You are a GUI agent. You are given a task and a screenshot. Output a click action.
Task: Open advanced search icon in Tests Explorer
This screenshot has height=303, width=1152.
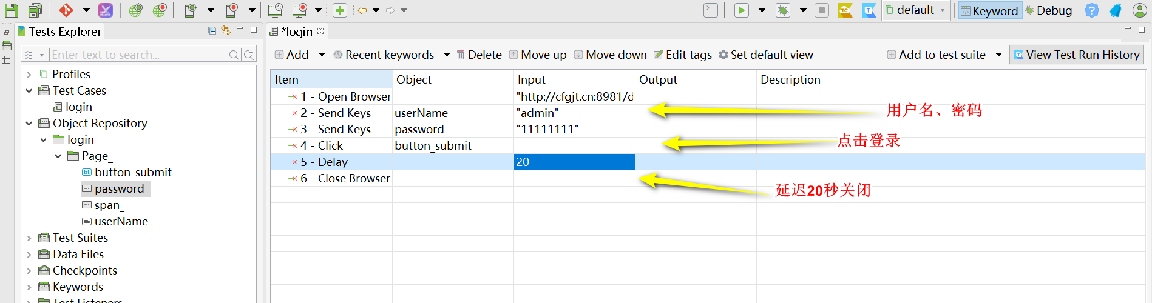[x=249, y=55]
